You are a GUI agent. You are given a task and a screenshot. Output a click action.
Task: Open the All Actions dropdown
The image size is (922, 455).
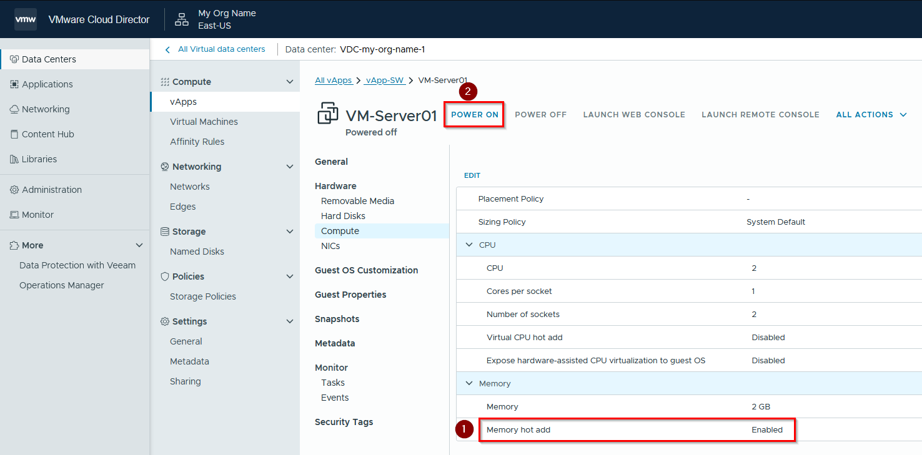point(871,115)
